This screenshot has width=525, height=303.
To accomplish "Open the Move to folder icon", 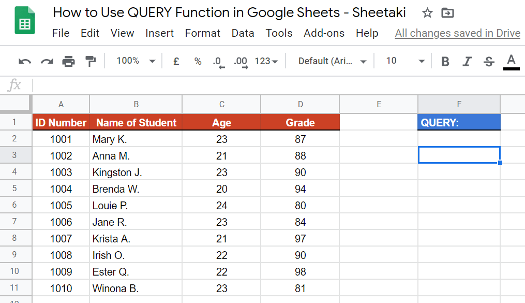I will (x=447, y=12).
